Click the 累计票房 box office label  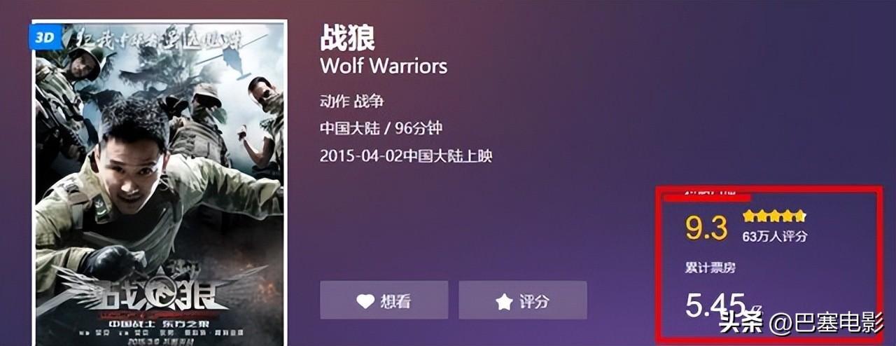(x=710, y=268)
